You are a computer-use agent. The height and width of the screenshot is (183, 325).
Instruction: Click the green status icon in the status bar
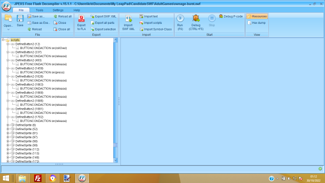pyautogui.click(x=320, y=169)
